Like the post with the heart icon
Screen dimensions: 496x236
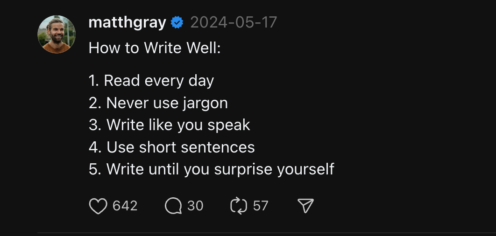point(98,206)
